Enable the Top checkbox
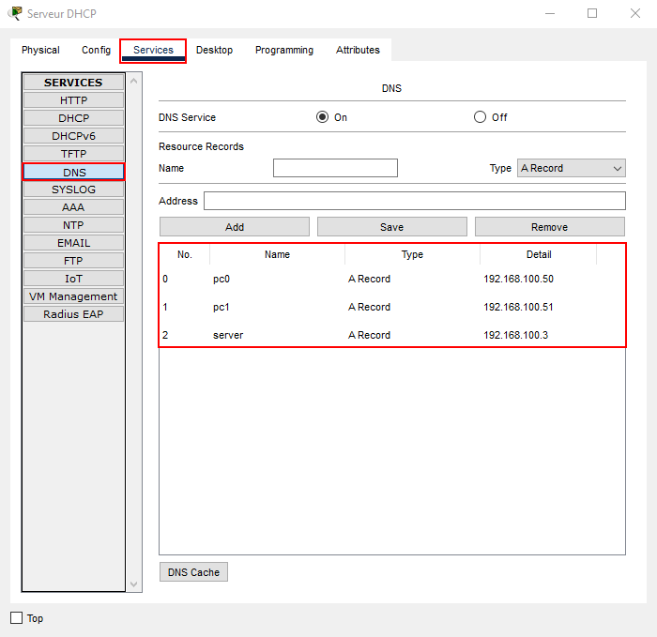This screenshot has width=657, height=637. pyautogui.click(x=16, y=617)
